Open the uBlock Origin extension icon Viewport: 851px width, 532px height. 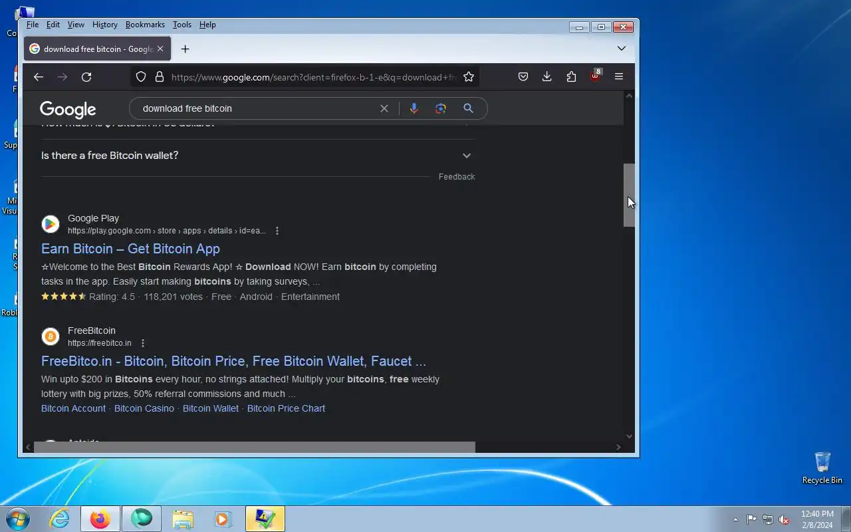click(595, 76)
